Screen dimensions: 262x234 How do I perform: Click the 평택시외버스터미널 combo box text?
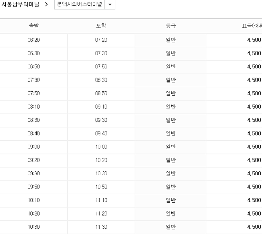click(79, 4)
